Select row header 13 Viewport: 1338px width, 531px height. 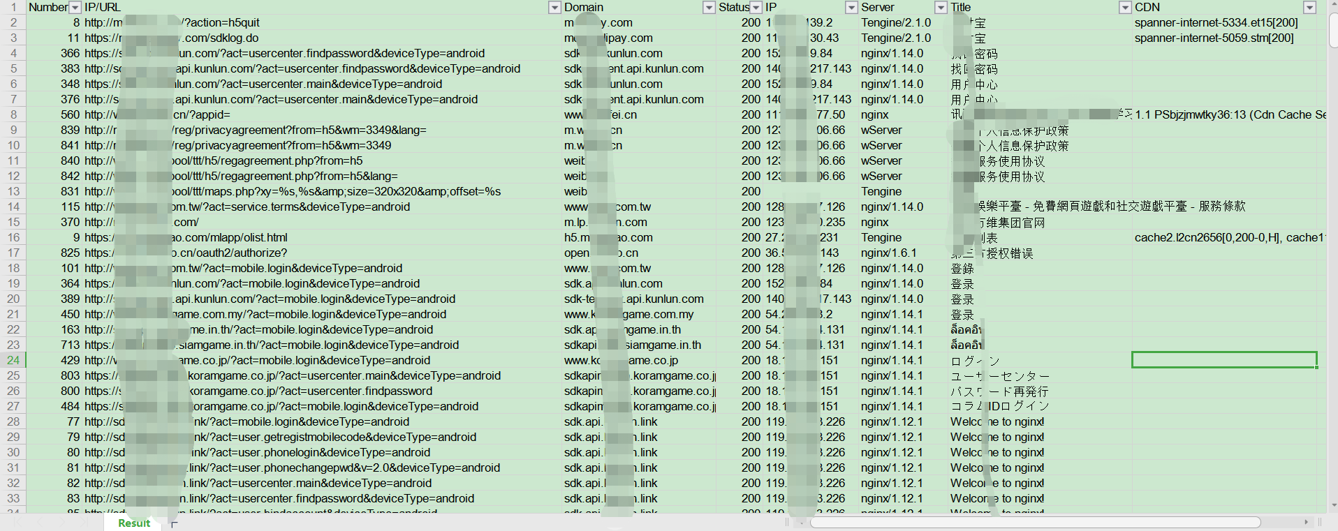click(x=13, y=191)
